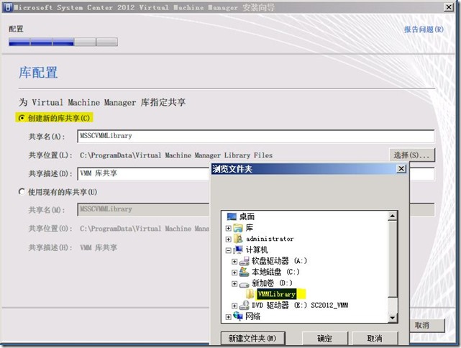Click the 库配置 heading
461x348 pixels.
click(x=38, y=73)
